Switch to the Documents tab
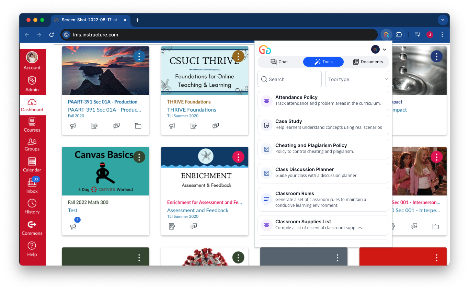The image size is (469, 291). click(x=368, y=62)
